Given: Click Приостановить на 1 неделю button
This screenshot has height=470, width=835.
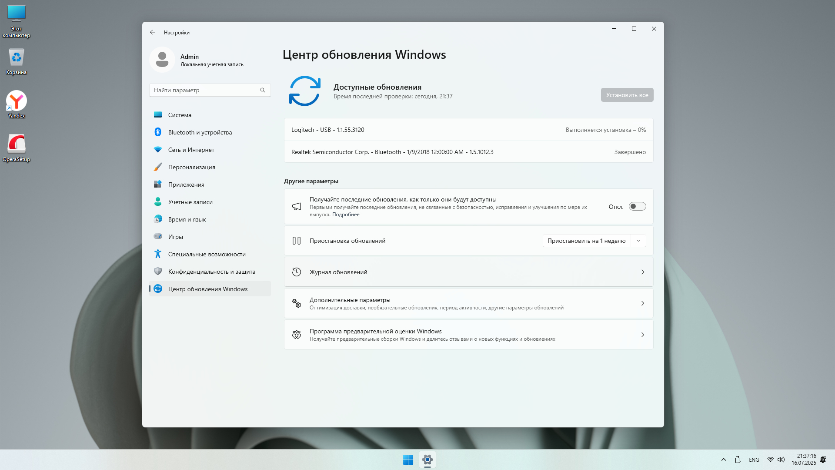Looking at the screenshot, I should (586, 241).
